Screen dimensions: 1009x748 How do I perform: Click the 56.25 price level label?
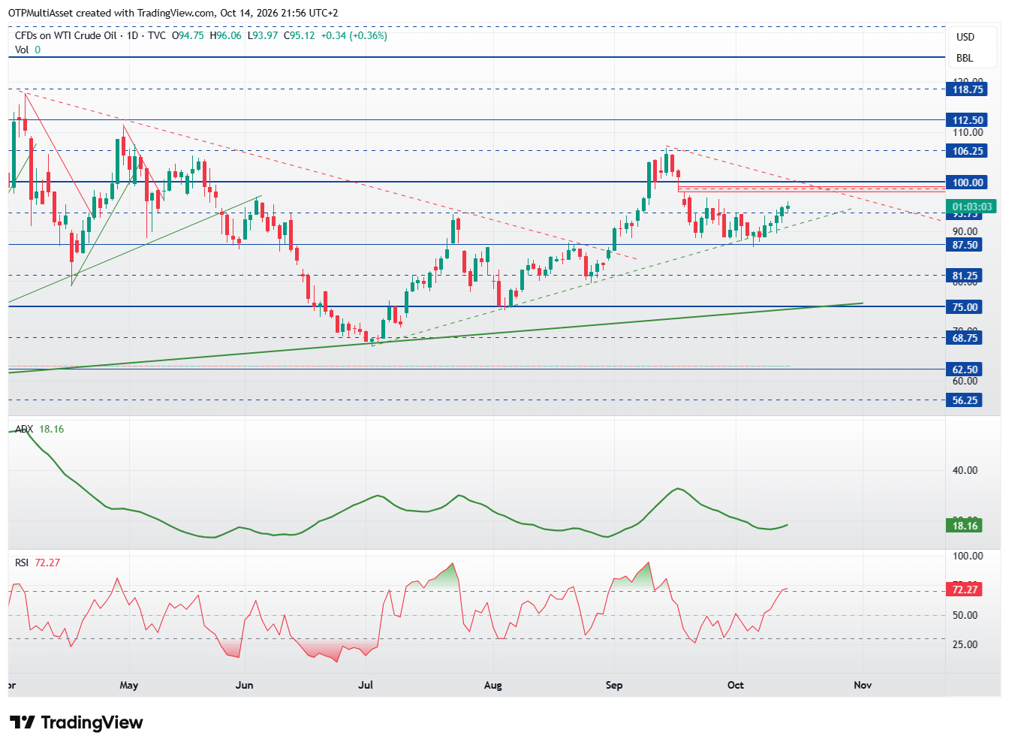click(x=965, y=400)
